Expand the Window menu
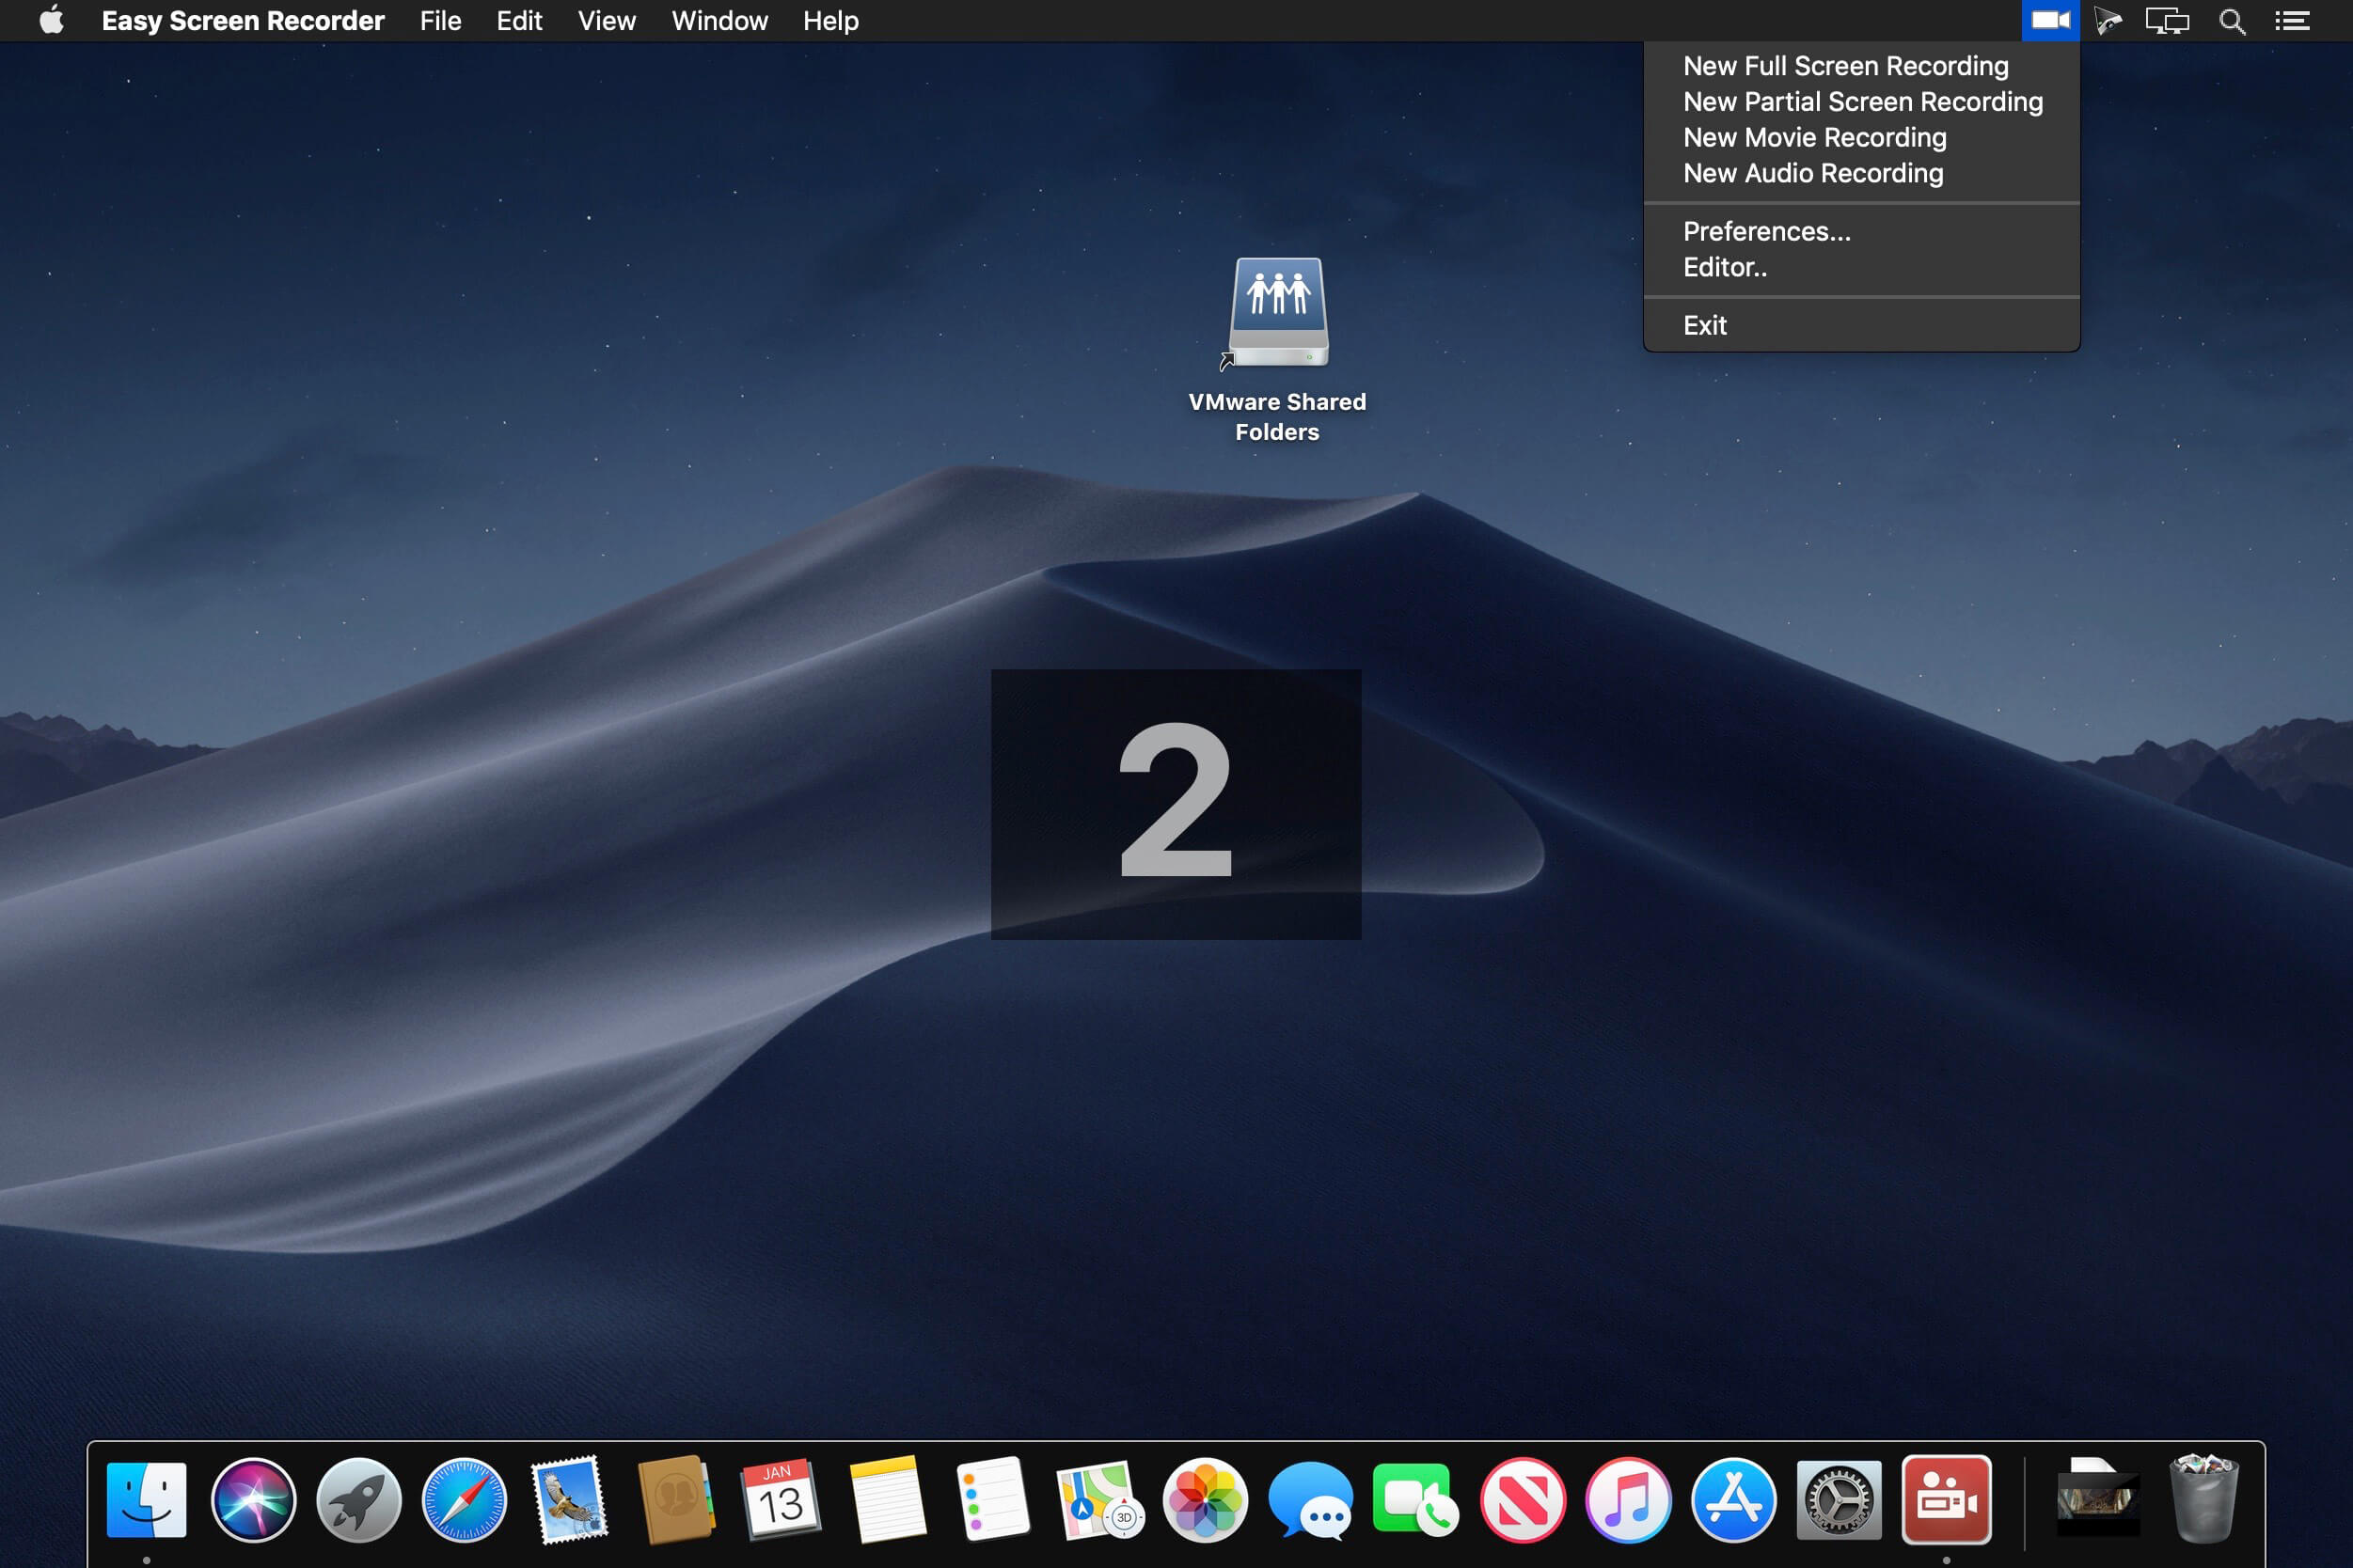This screenshot has height=1568, width=2353. (x=719, y=21)
